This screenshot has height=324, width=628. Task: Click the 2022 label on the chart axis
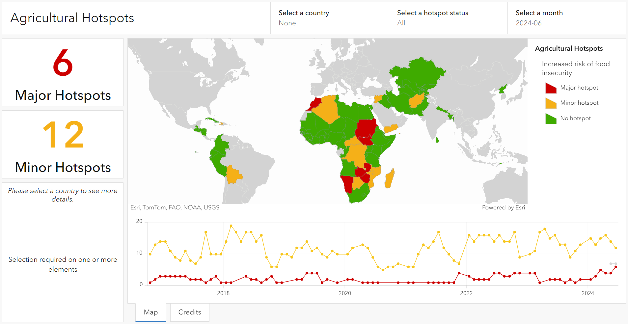click(467, 293)
